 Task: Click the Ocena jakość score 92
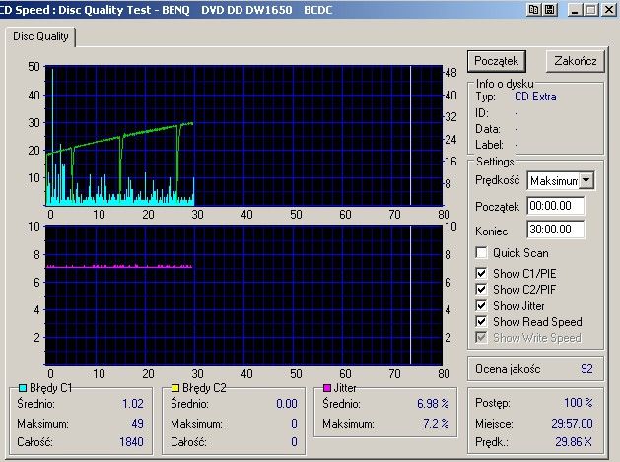point(586,369)
